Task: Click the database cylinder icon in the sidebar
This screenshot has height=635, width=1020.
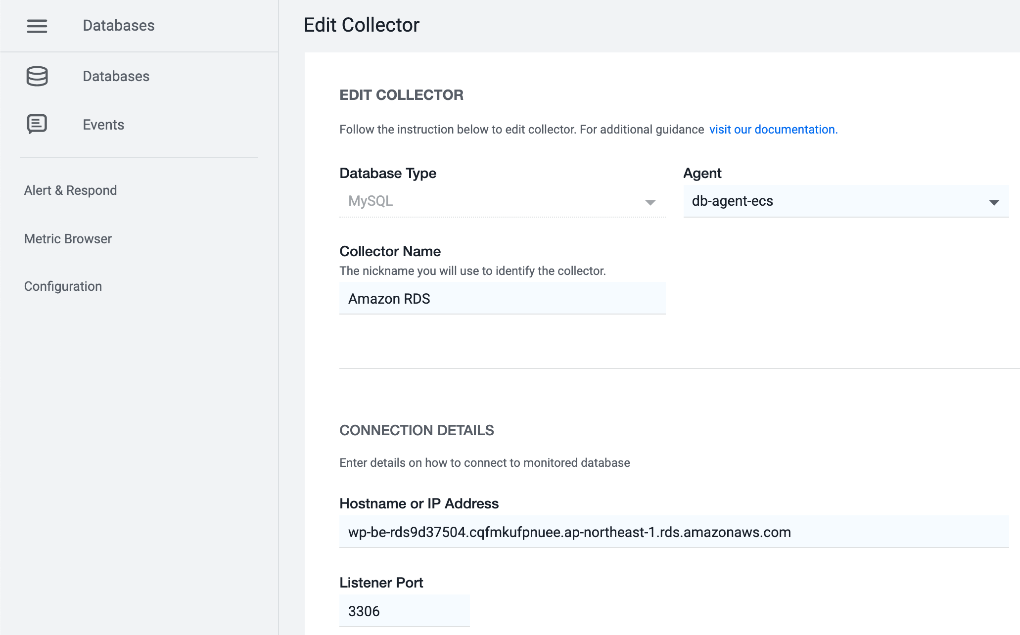Action: coord(37,76)
